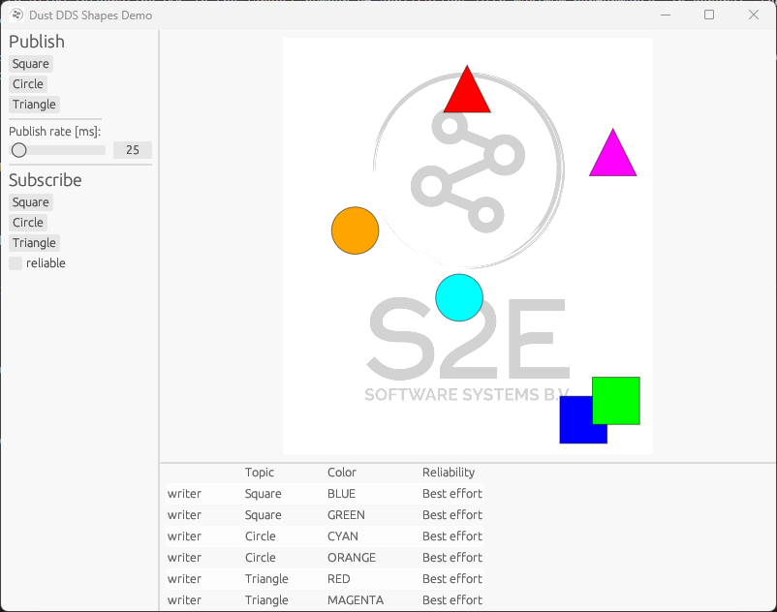Click the magenta triangle shape
The height and width of the screenshot is (612, 777).
click(x=612, y=157)
